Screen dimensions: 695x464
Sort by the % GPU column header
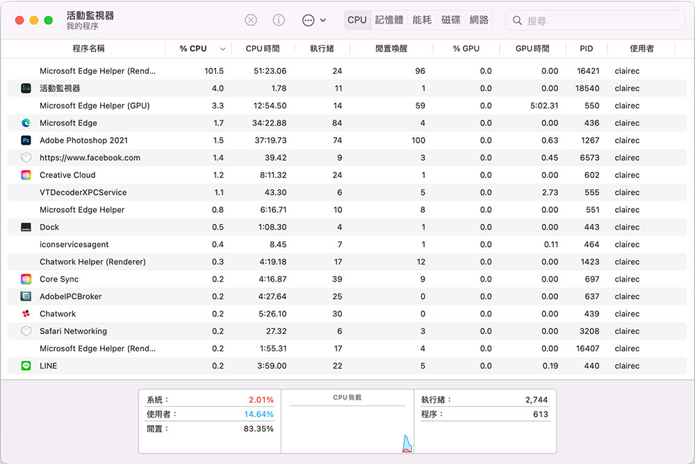pyautogui.click(x=466, y=49)
